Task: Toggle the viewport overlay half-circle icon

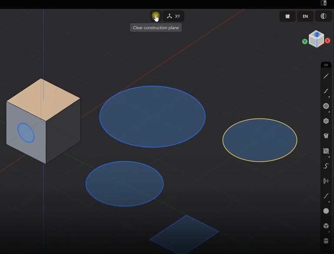Action: coord(324,16)
